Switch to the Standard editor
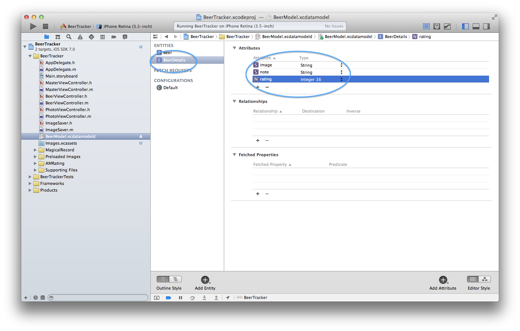This screenshot has width=520, height=331. click(426, 26)
